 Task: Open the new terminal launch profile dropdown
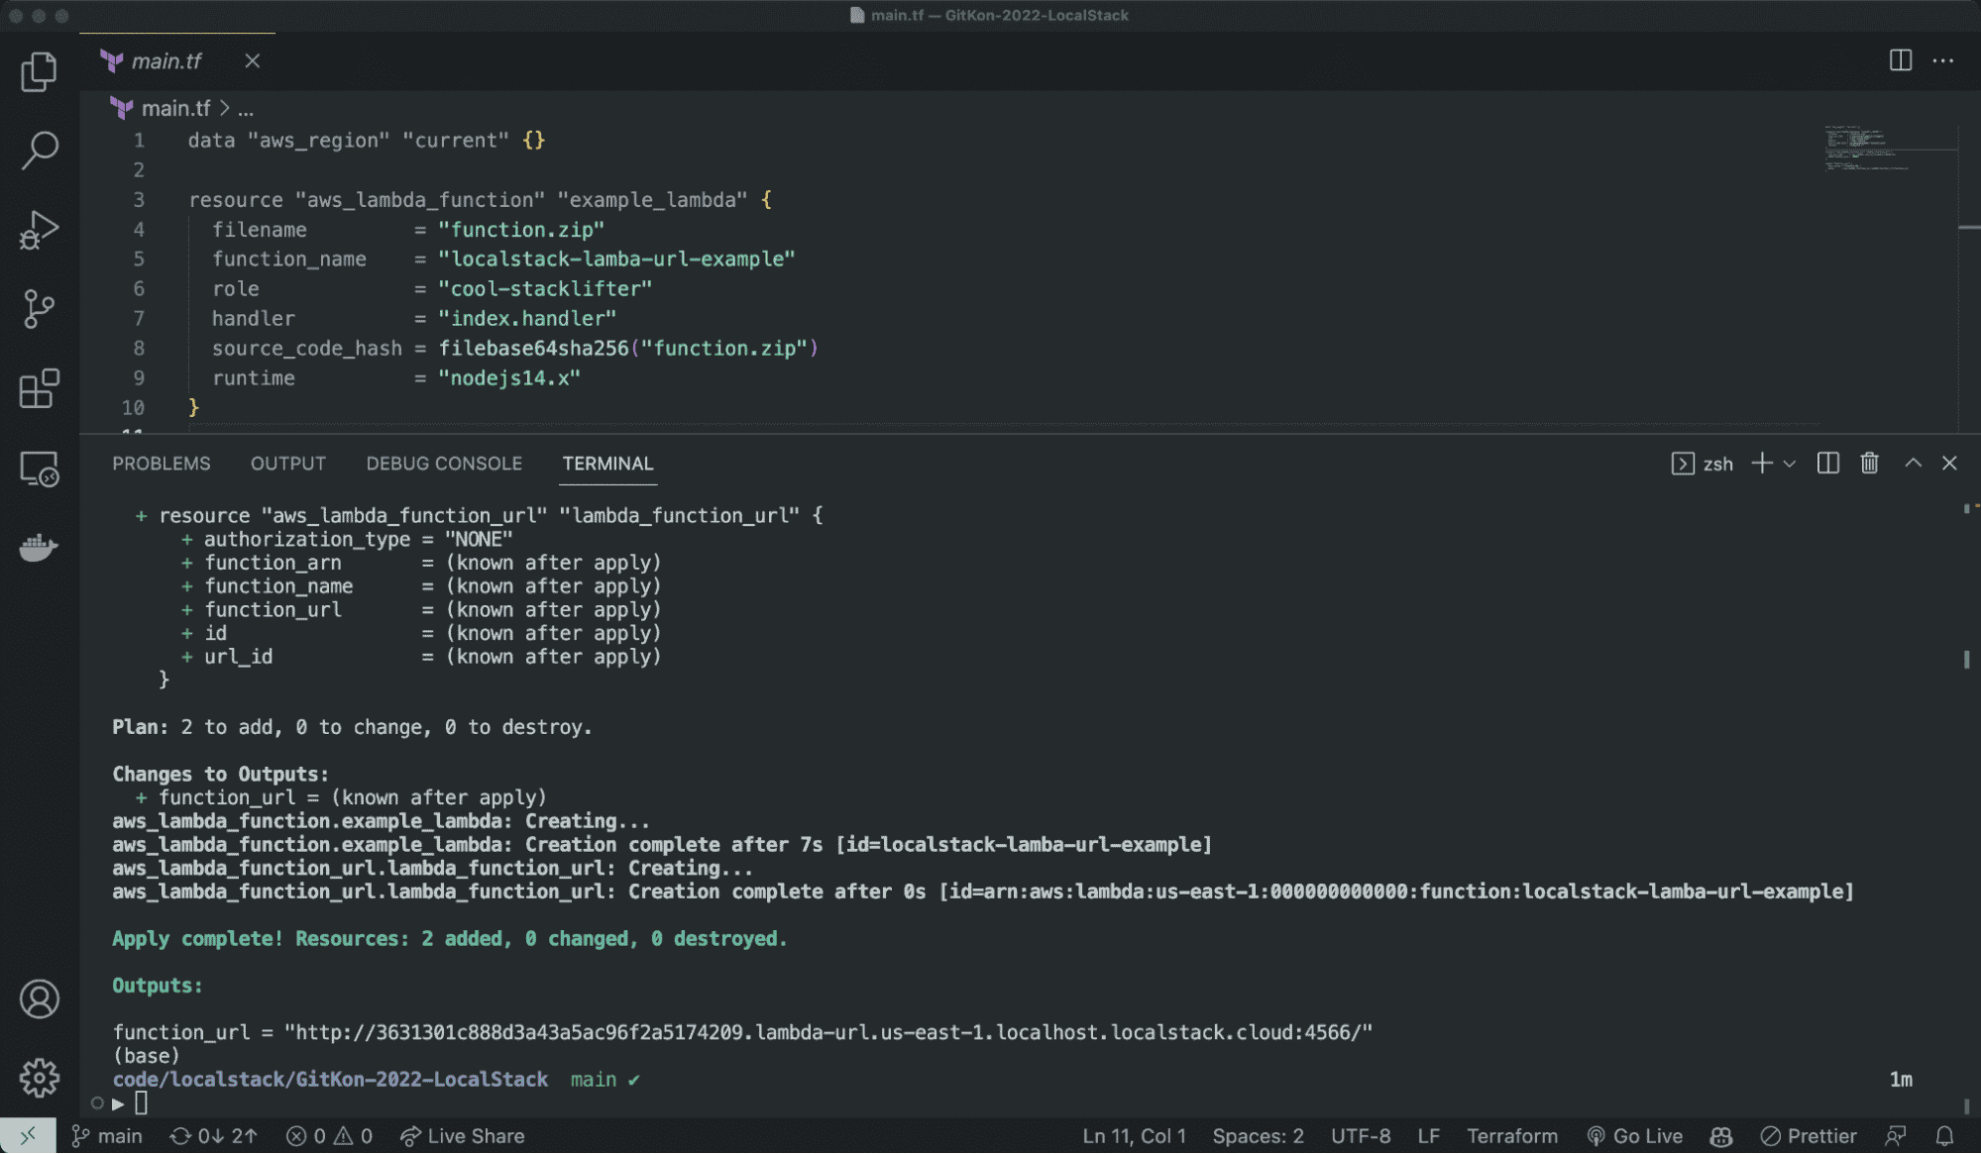pos(1790,464)
